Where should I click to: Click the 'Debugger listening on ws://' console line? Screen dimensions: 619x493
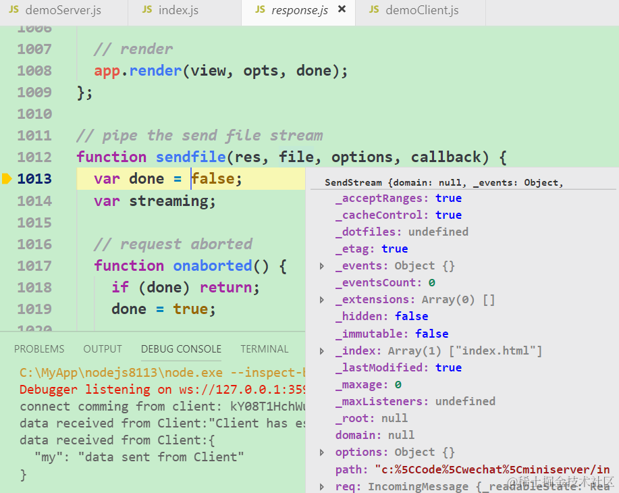click(x=162, y=390)
